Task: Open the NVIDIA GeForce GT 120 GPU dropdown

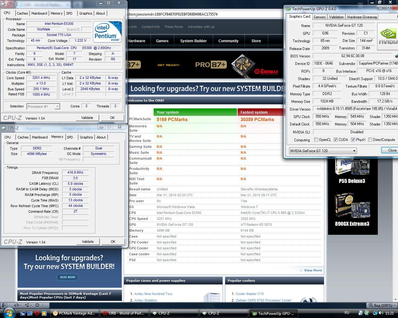Action: click(x=323, y=151)
